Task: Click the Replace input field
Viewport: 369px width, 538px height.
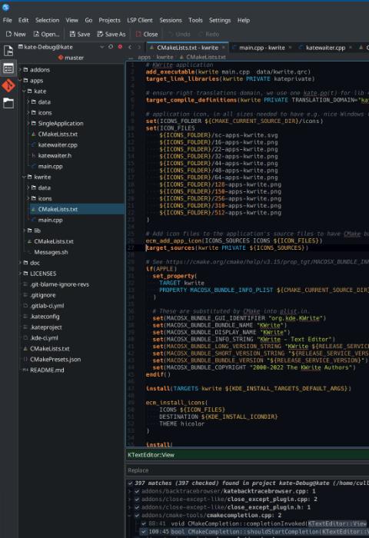Action: click(247, 470)
